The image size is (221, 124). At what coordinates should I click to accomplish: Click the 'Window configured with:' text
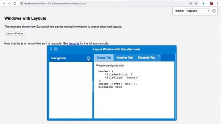[110, 66]
